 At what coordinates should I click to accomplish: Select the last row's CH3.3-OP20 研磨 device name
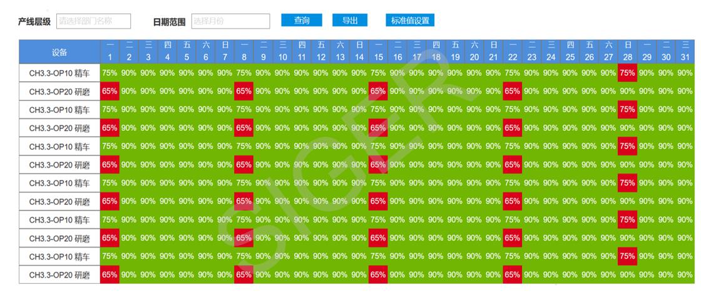(x=59, y=274)
